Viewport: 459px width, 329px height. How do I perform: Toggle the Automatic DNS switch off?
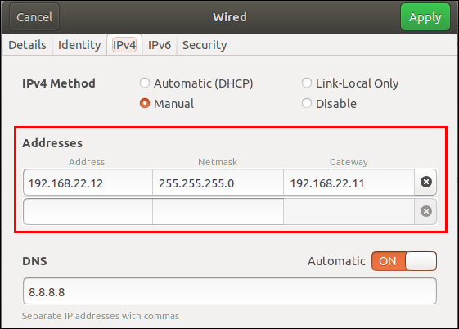coord(404,261)
